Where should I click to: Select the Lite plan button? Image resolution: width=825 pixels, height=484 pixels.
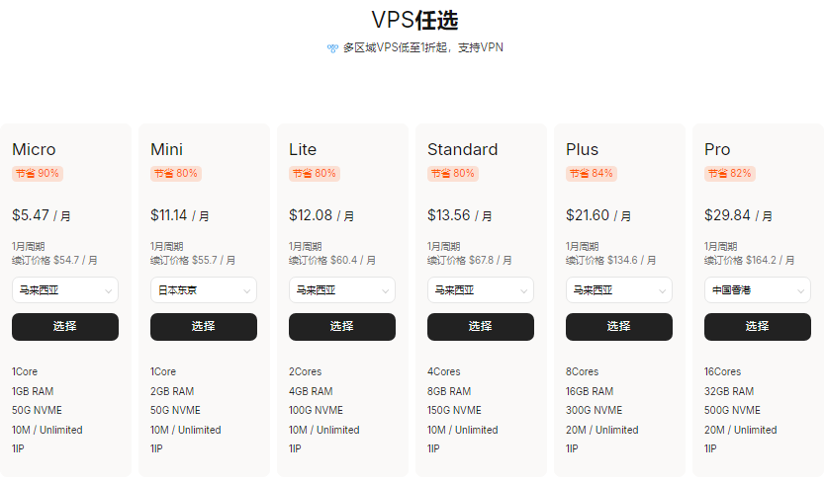pos(342,327)
